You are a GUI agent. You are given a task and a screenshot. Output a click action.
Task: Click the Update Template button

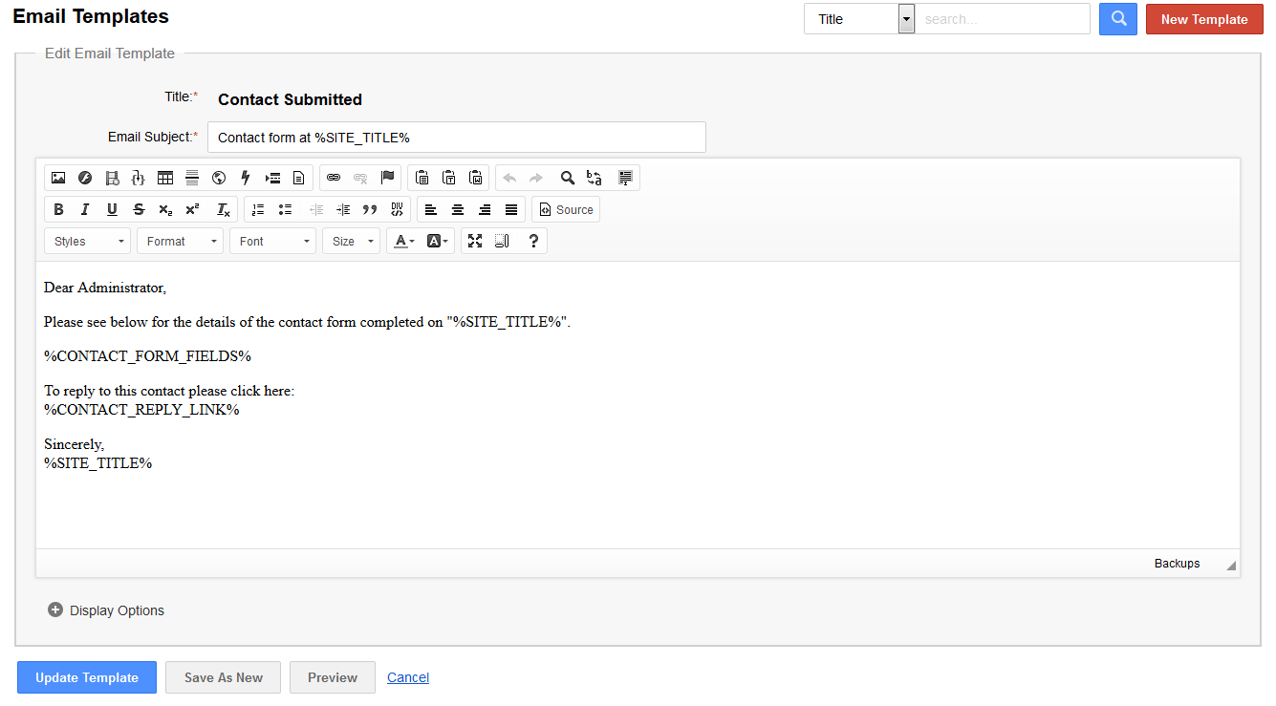(x=87, y=677)
